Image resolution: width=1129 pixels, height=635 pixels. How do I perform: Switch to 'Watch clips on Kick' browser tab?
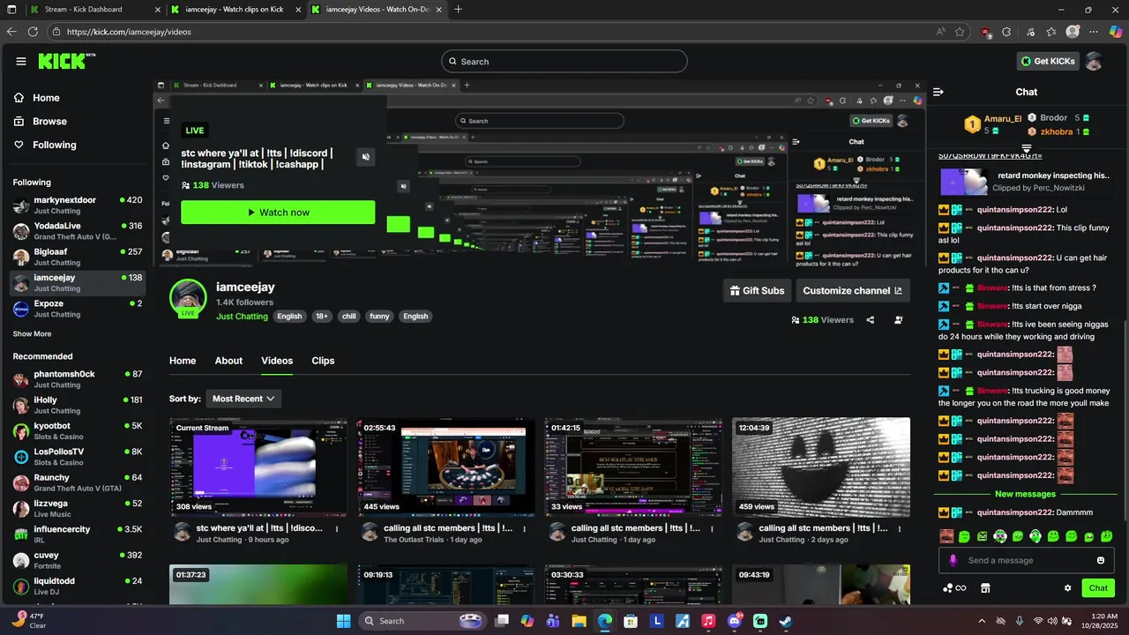[x=236, y=10]
